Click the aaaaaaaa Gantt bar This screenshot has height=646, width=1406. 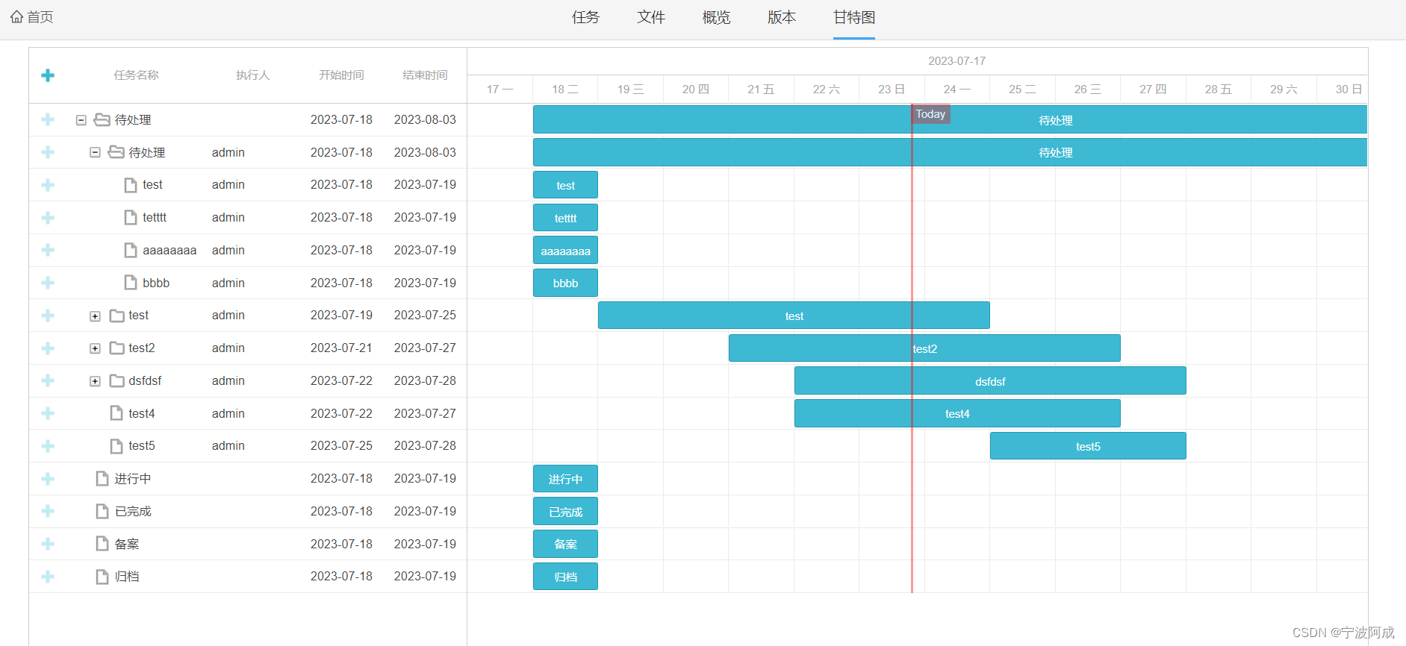click(x=565, y=251)
